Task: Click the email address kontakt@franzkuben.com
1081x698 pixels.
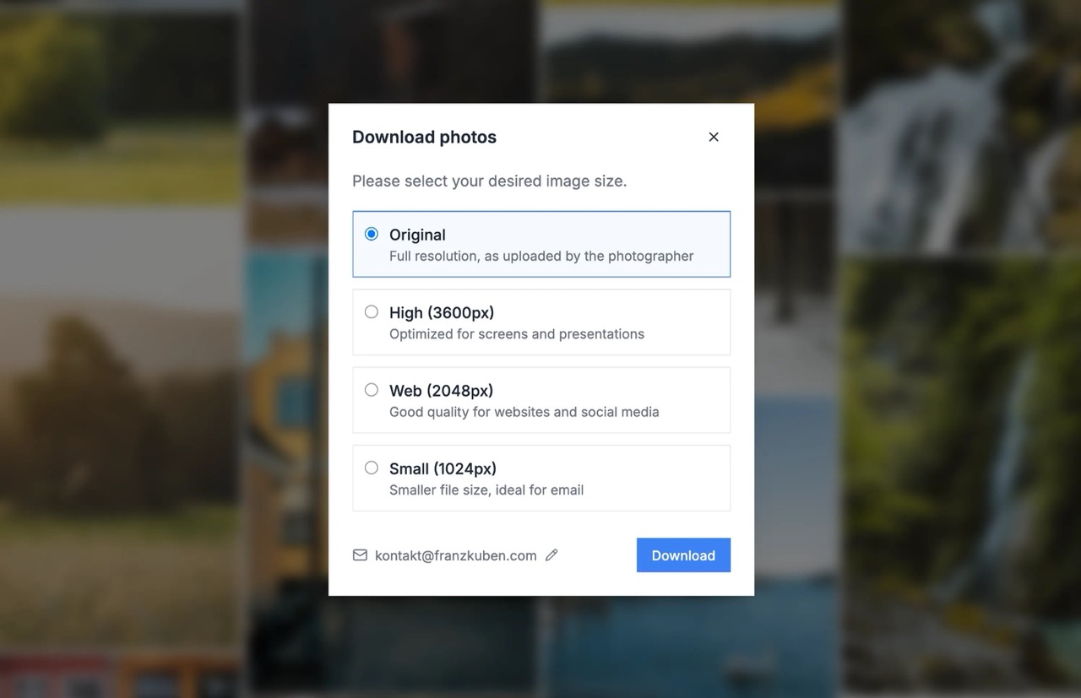Action: click(x=456, y=555)
